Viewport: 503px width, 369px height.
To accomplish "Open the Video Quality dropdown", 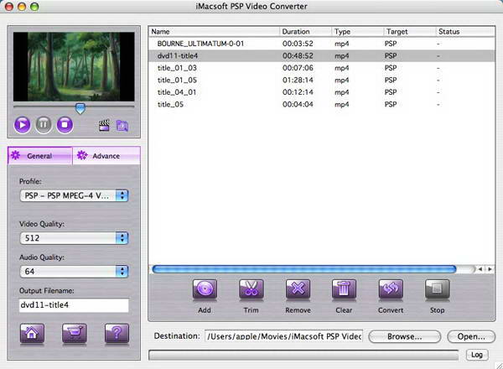I will pos(74,238).
